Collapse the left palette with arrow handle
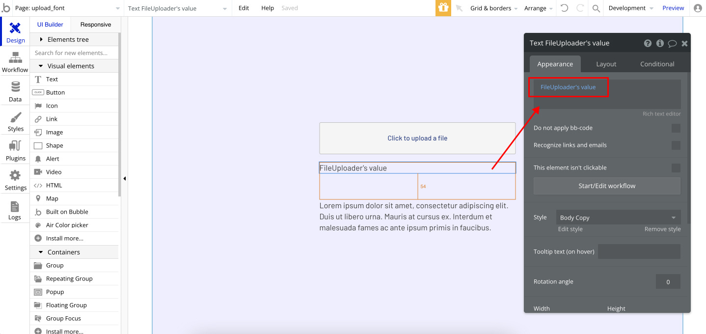Image resolution: width=706 pixels, height=334 pixels. tap(124, 179)
